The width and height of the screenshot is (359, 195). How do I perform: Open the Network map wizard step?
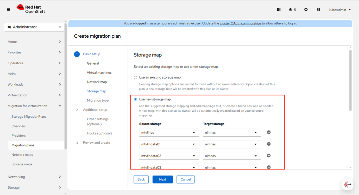click(97, 82)
